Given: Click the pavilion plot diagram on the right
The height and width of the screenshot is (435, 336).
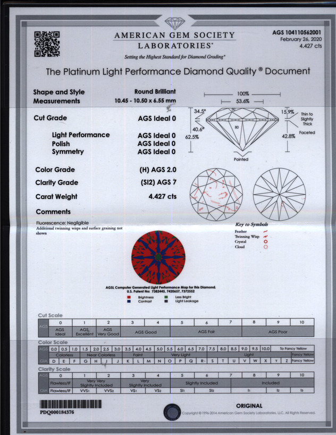Looking at the screenshot, I should [279, 195].
